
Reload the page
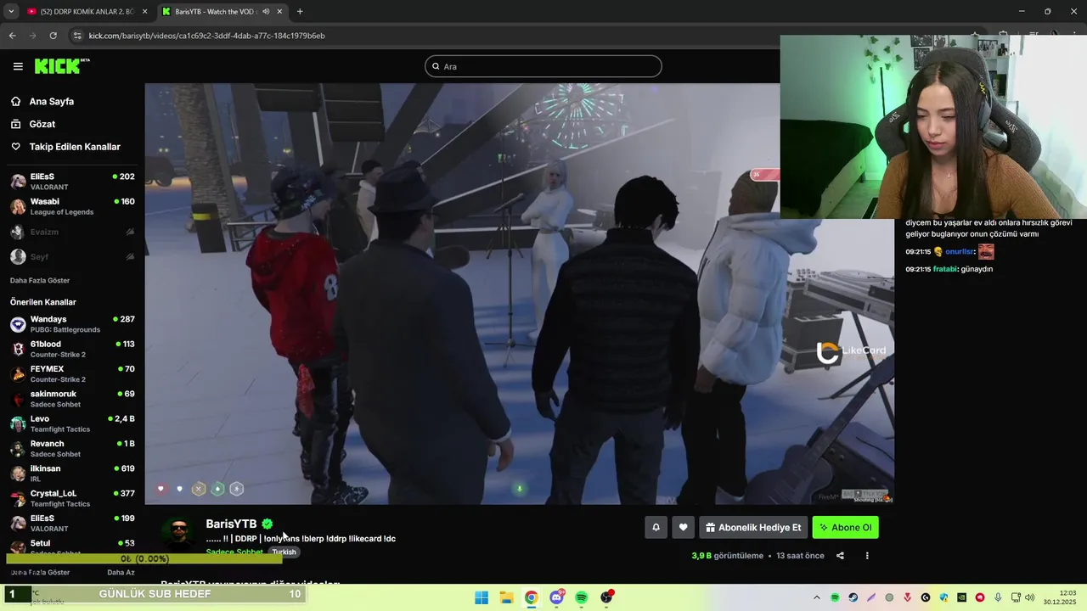pyautogui.click(x=53, y=36)
